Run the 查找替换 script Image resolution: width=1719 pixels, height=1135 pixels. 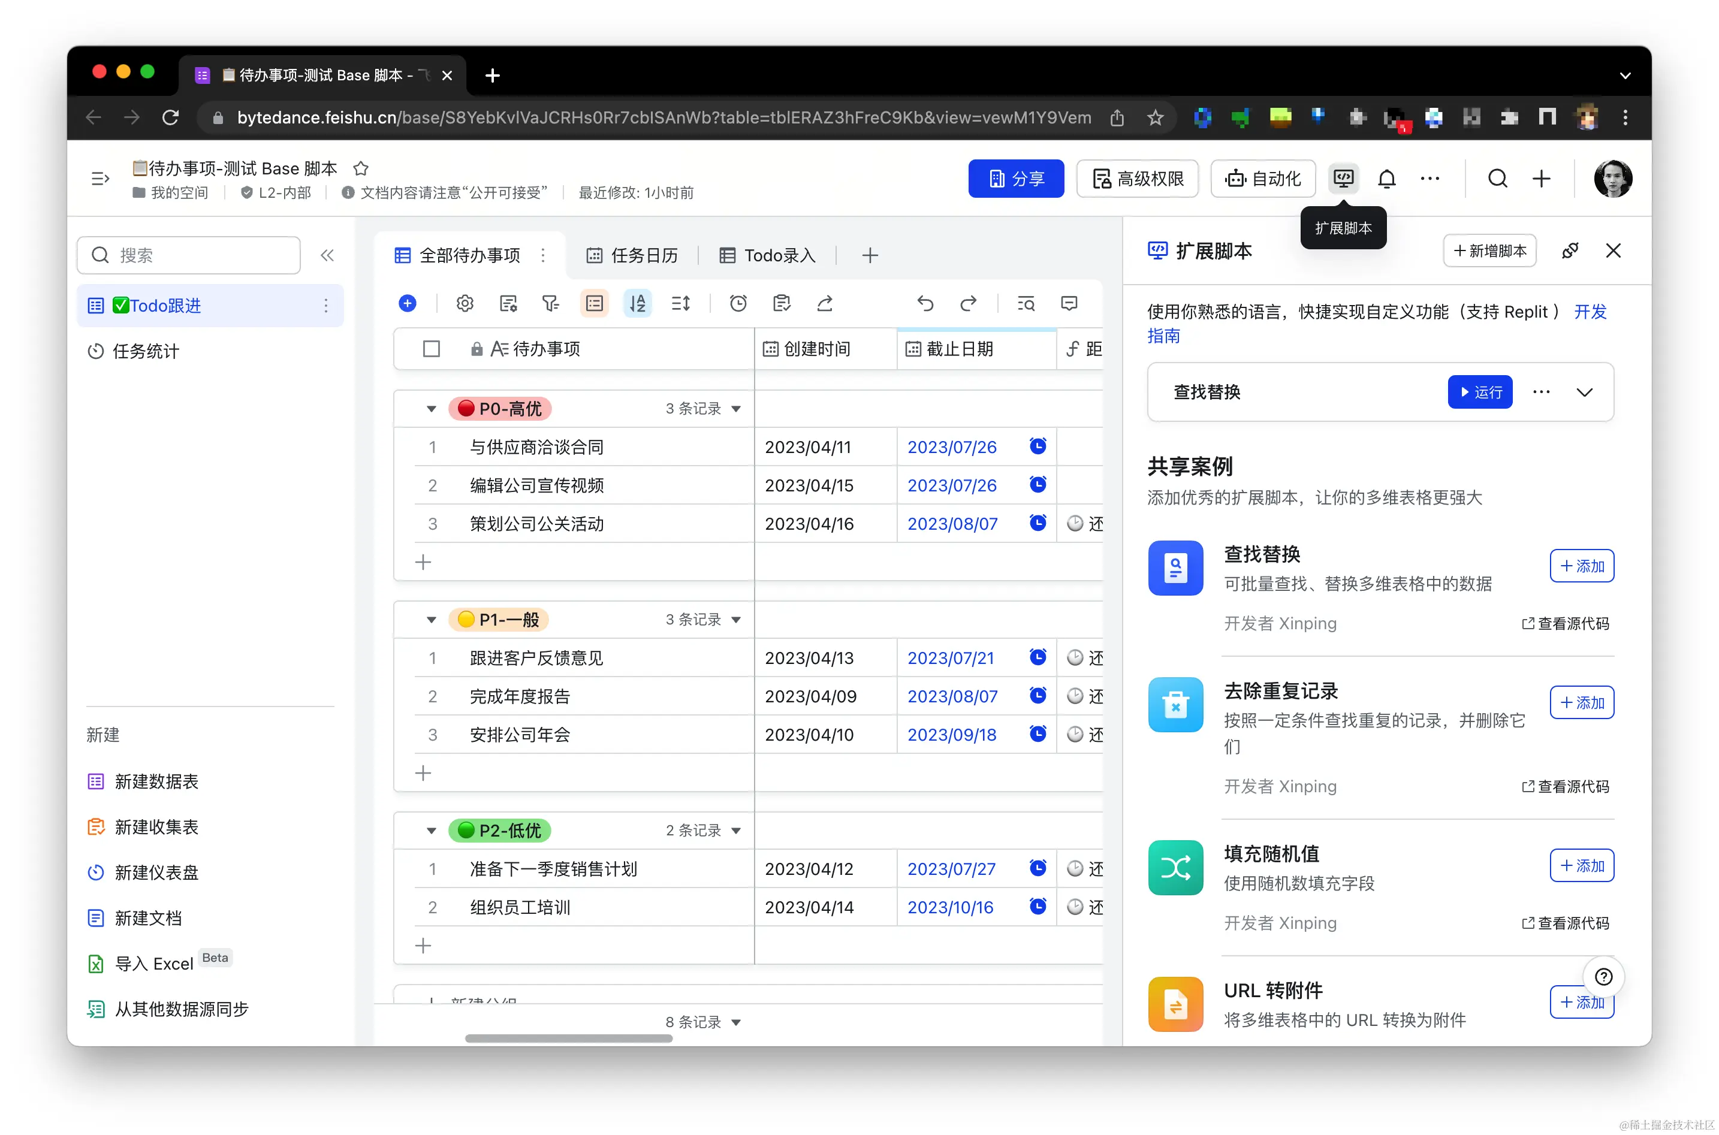pos(1479,393)
